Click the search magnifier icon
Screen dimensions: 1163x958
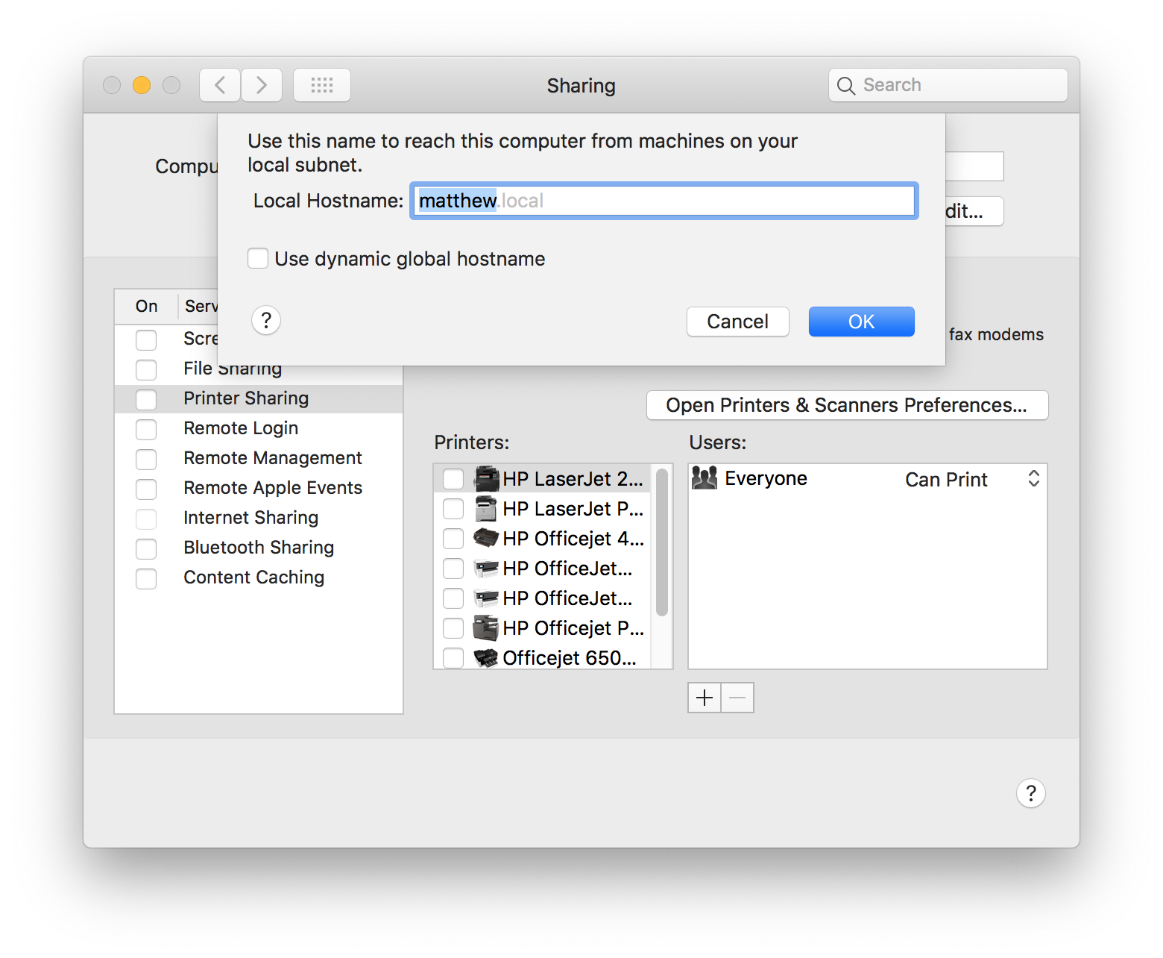tap(845, 86)
